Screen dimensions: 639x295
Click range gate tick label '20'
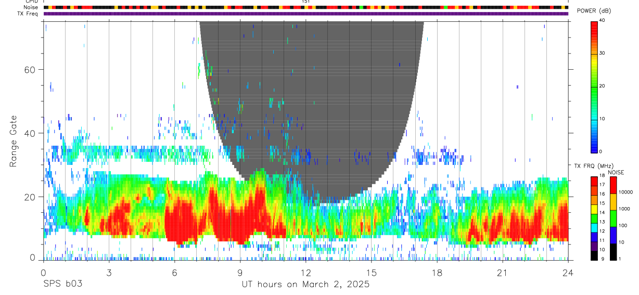(x=31, y=197)
